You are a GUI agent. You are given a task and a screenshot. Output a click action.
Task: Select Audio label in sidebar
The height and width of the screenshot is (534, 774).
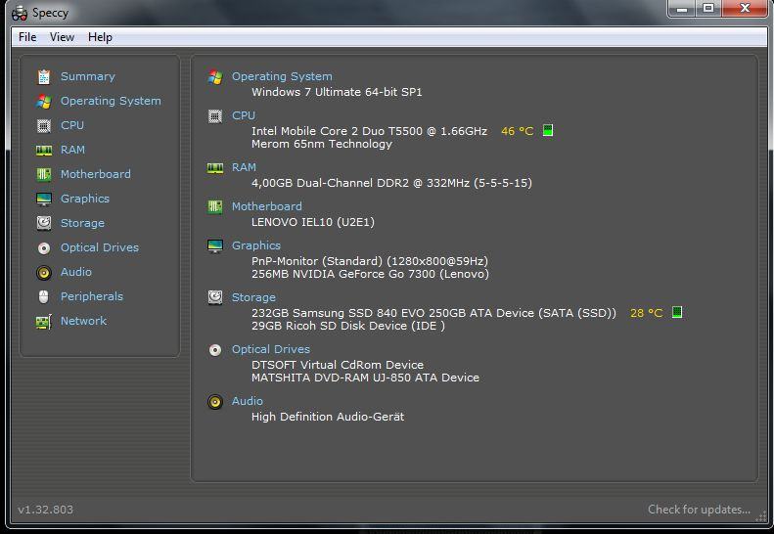tap(76, 272)
